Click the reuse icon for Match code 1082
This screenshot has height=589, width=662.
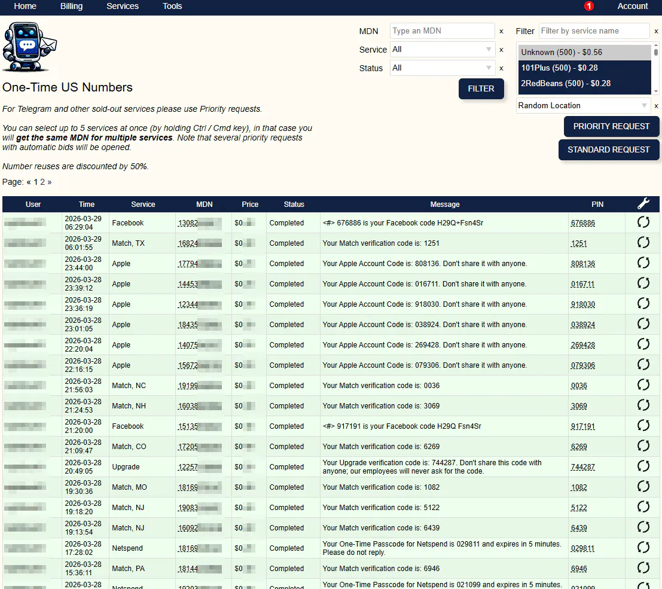(x=643, y=486)
